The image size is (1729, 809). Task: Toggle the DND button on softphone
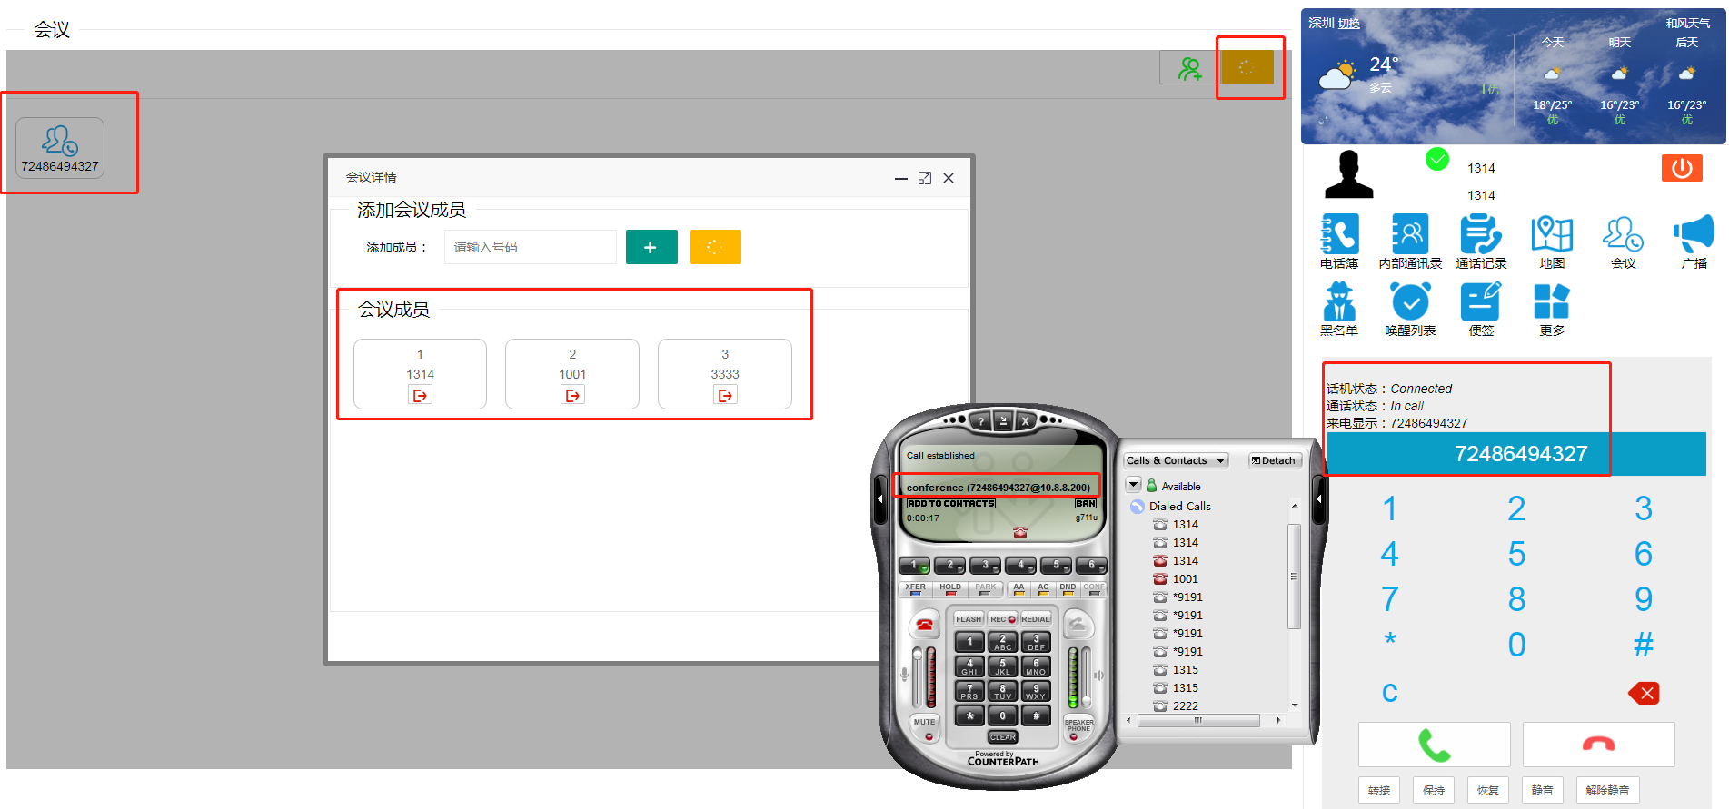coord(1068,588)
